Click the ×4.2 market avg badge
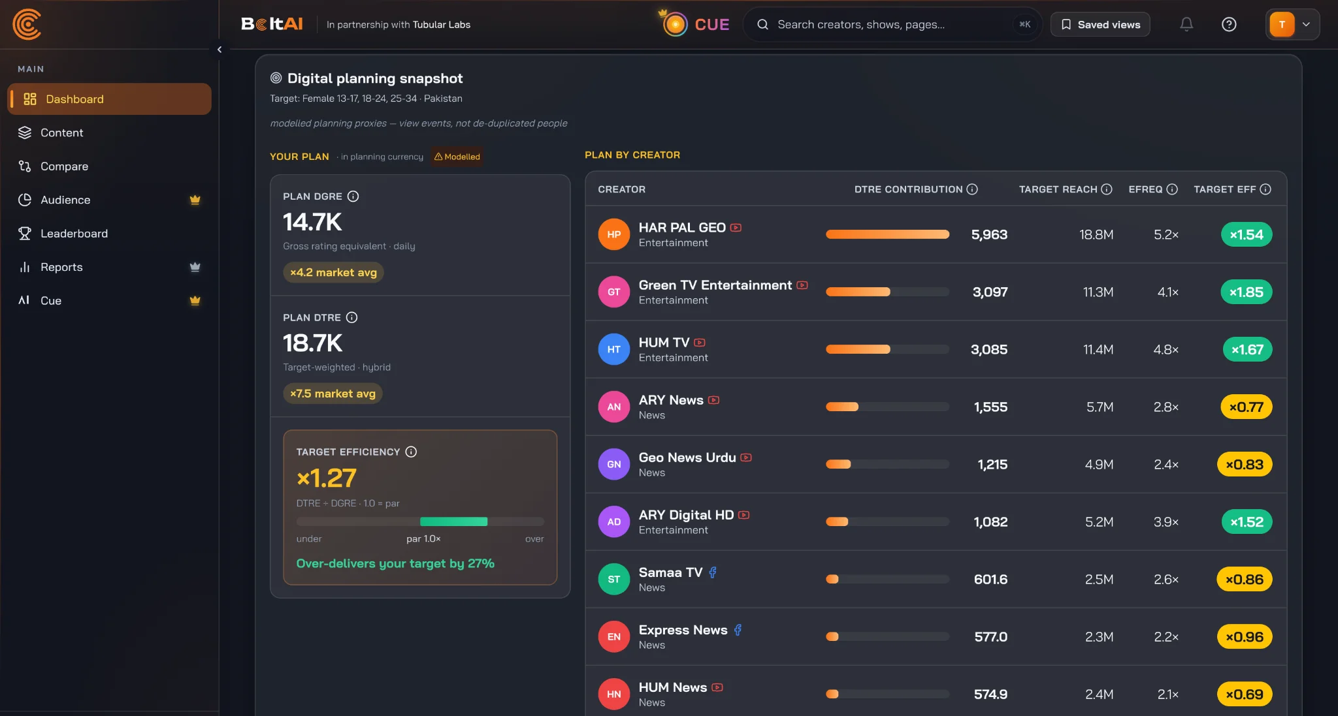1338x716 pixels. point(333,272)
